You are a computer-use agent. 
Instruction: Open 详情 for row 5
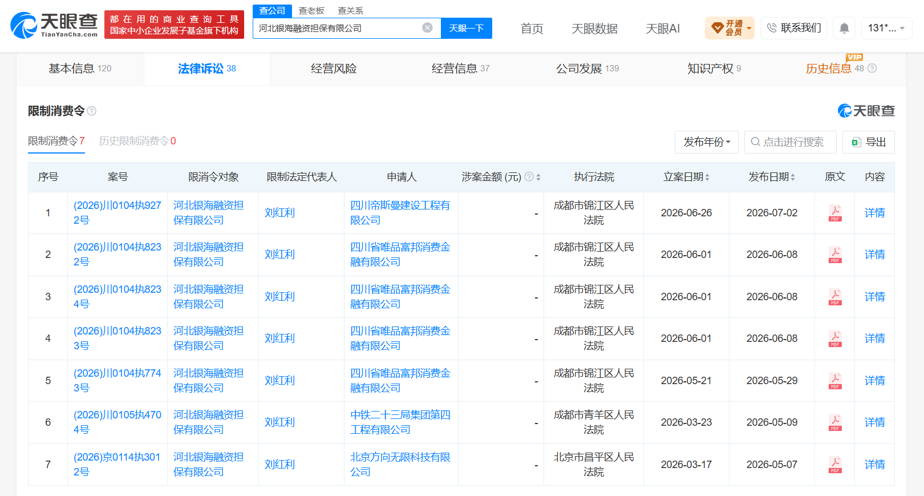874,381
